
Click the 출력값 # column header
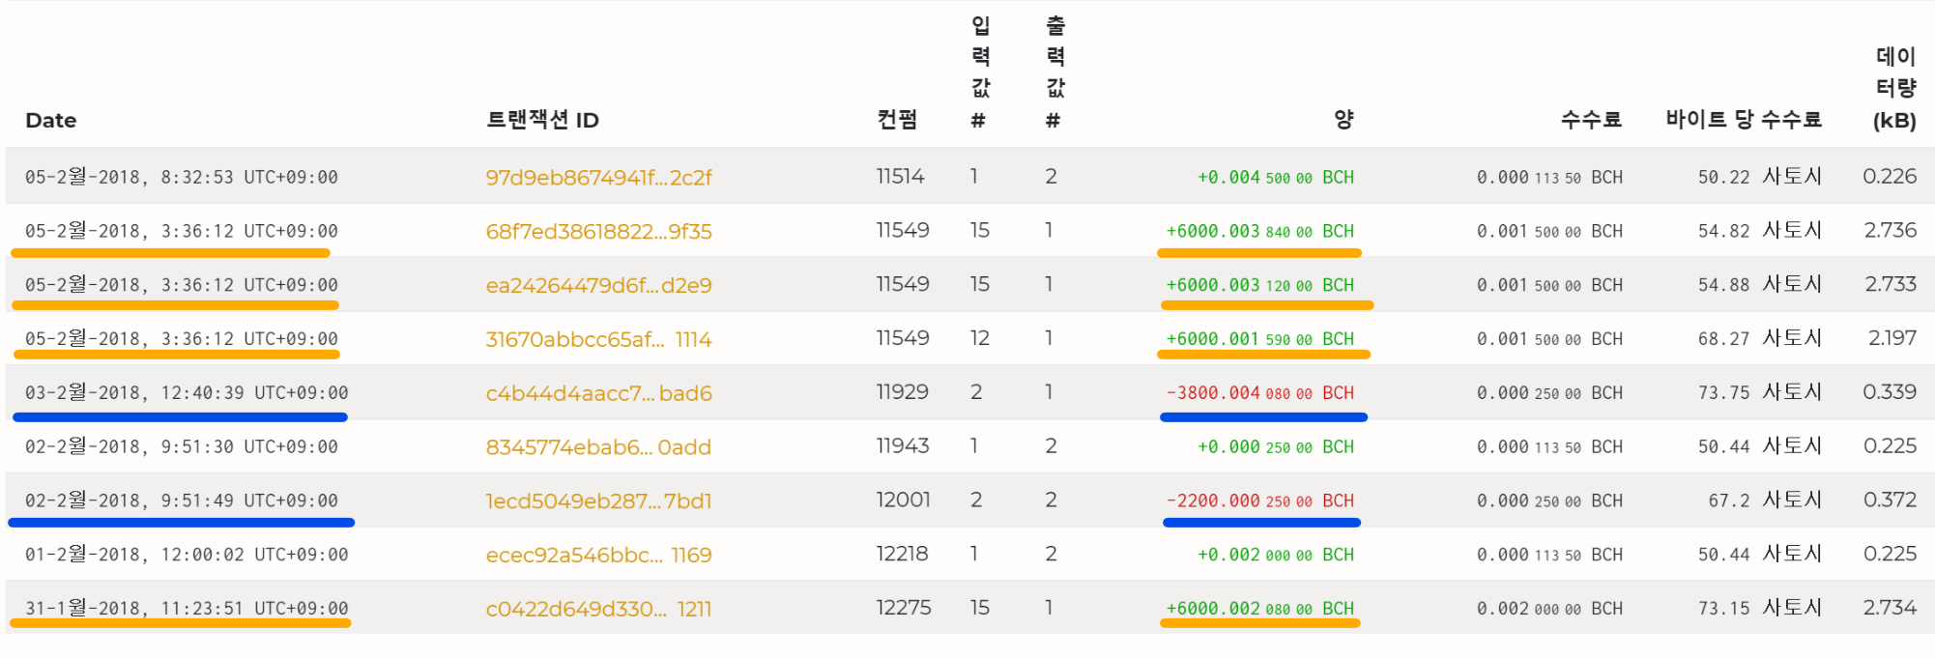click(1054, 72)
